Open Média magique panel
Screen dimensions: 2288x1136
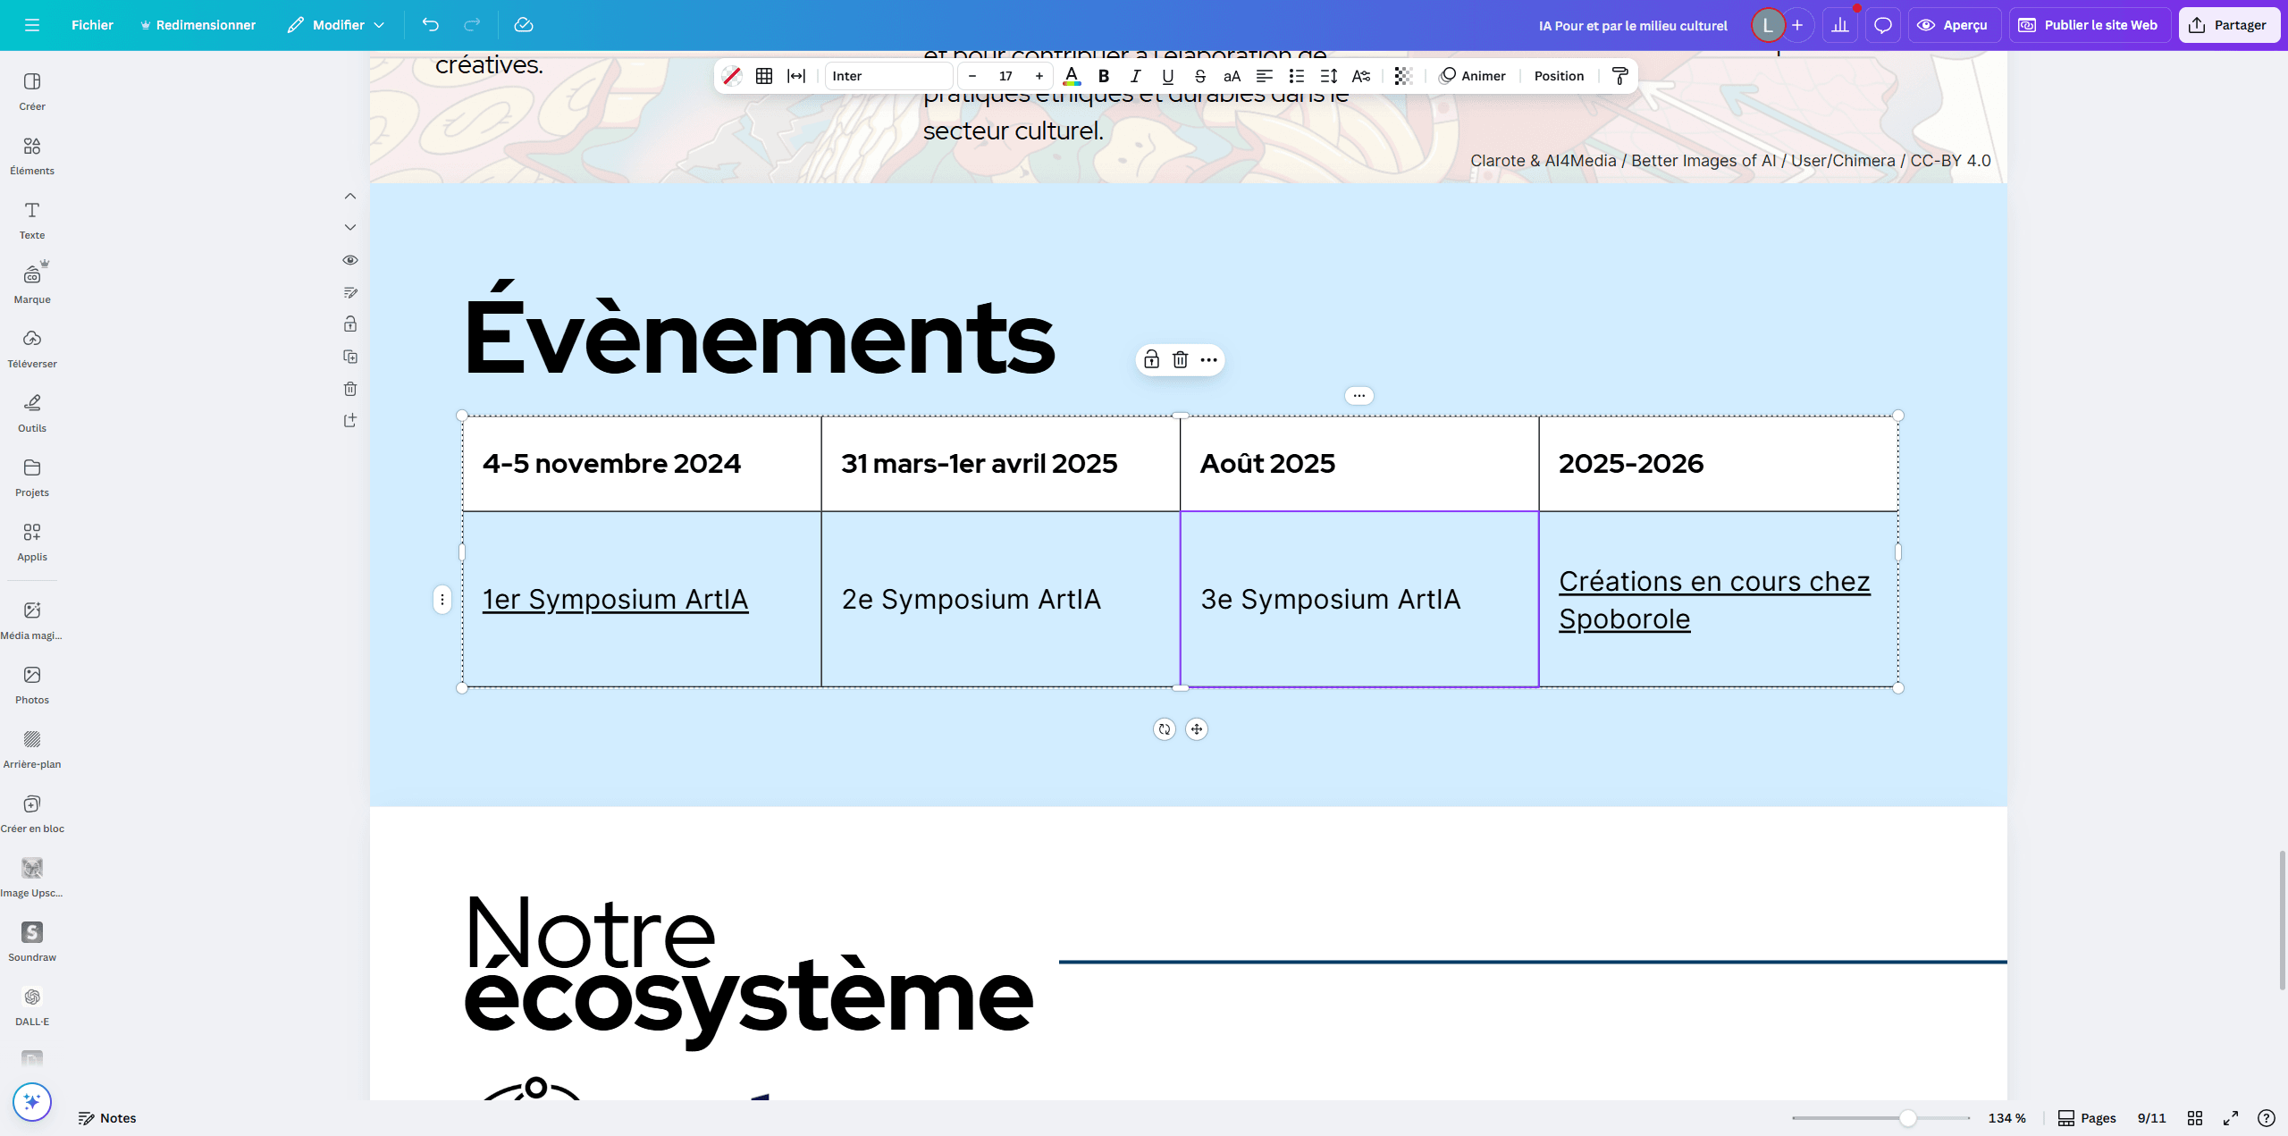(32, 620)
